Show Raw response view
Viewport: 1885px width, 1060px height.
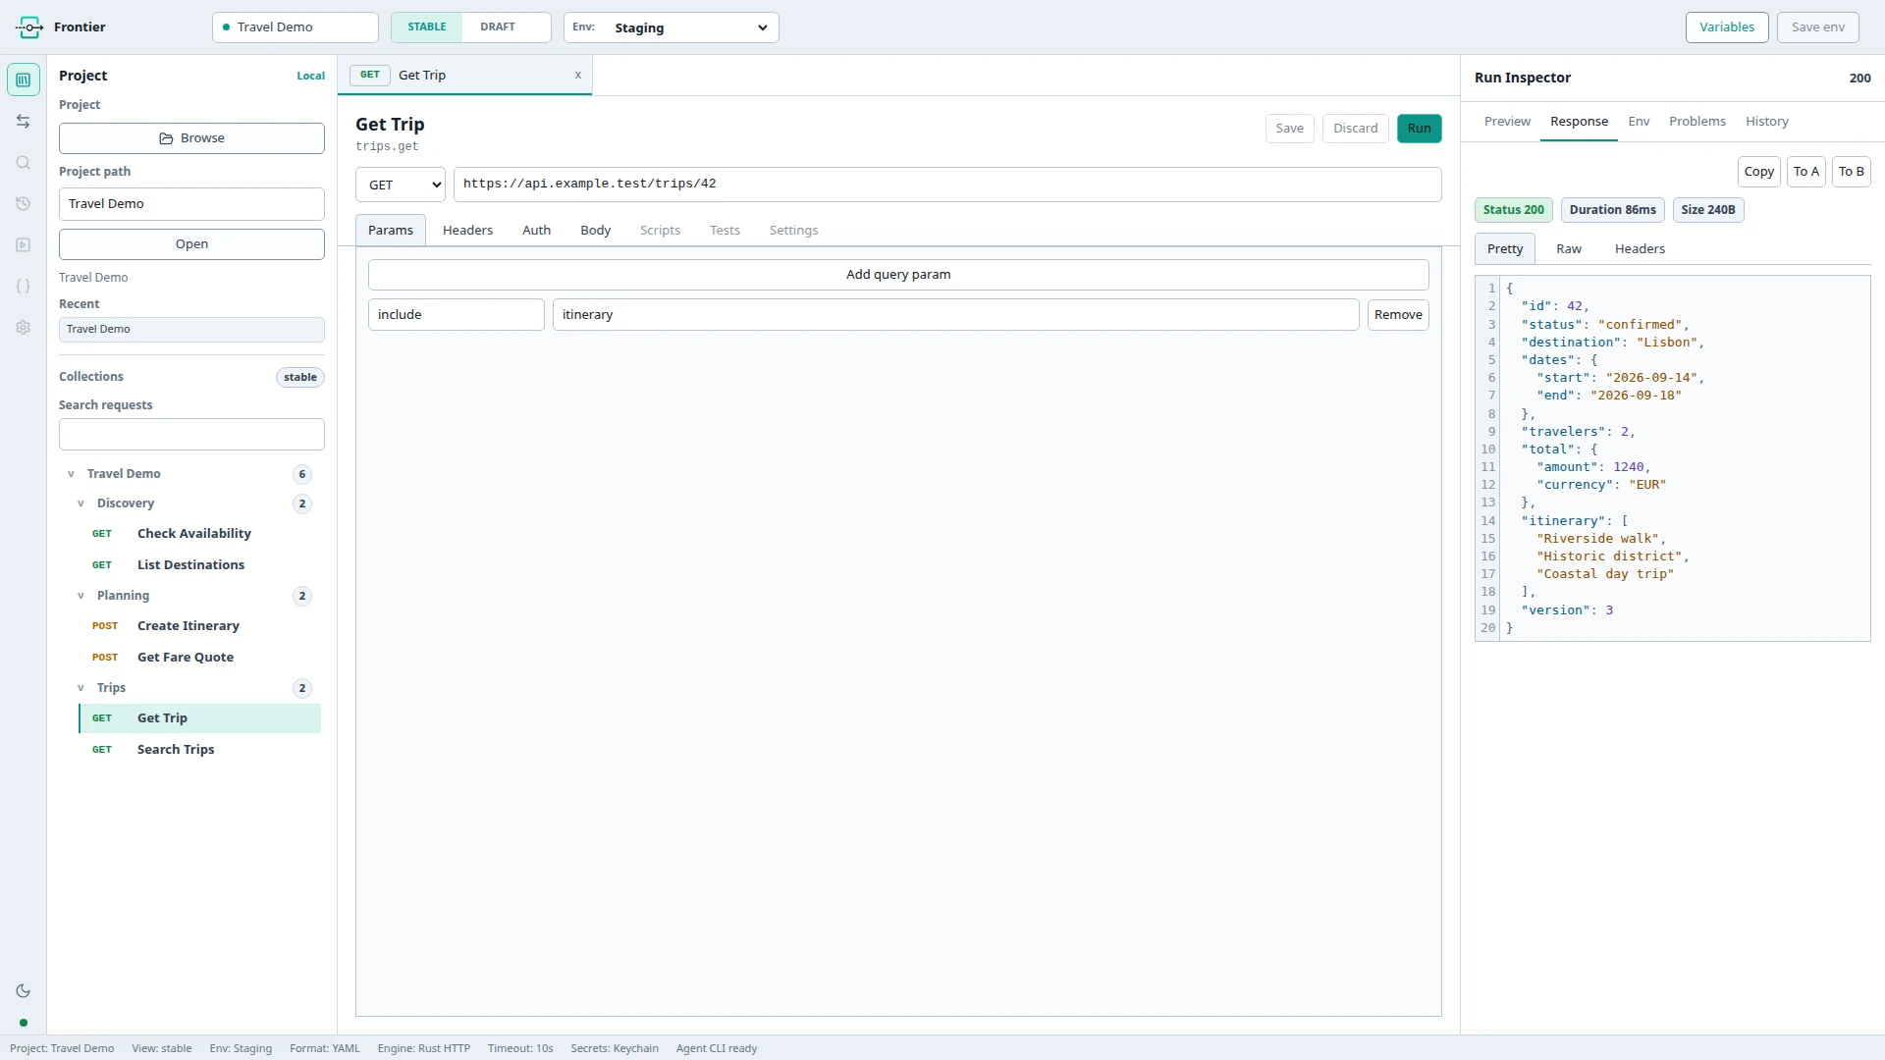tap(1568, 248)
